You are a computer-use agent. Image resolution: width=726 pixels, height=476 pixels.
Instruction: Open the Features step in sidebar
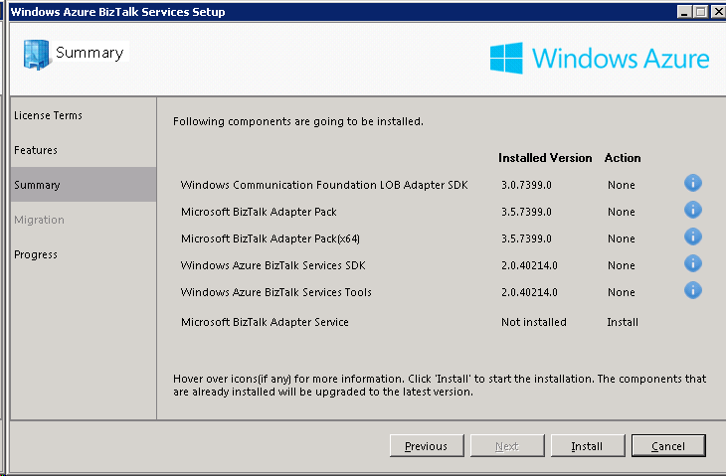(36, 150)
